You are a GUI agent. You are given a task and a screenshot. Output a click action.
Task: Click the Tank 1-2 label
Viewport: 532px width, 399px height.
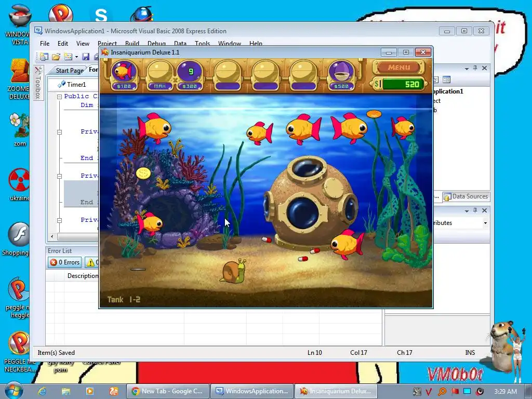click(x=124, y=300)
